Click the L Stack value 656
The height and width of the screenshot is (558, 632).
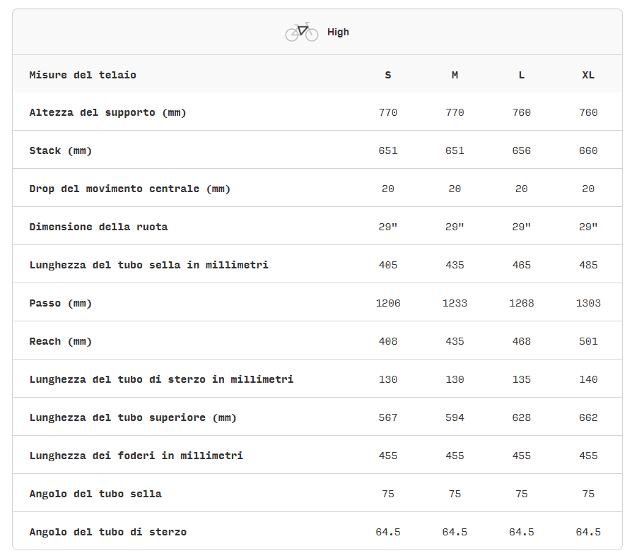tap(522, 150)
